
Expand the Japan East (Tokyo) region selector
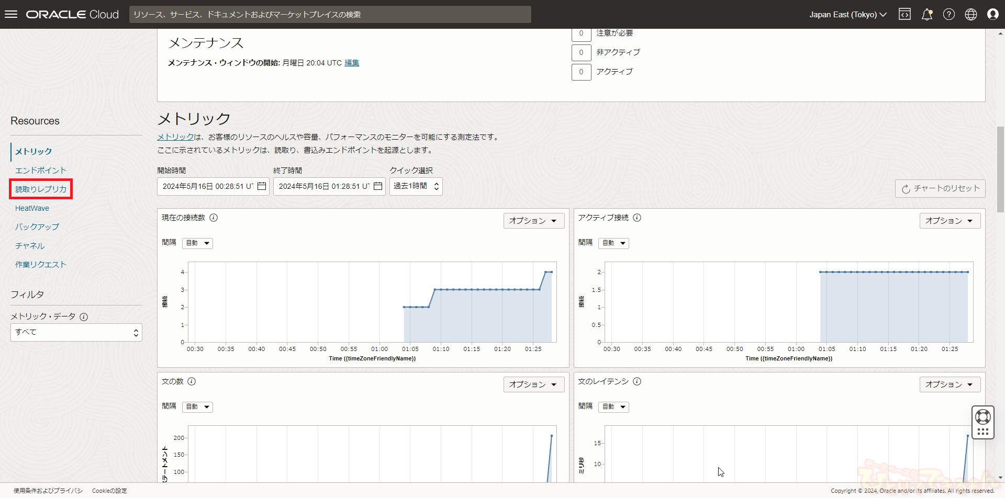click(x=847, y=15)
